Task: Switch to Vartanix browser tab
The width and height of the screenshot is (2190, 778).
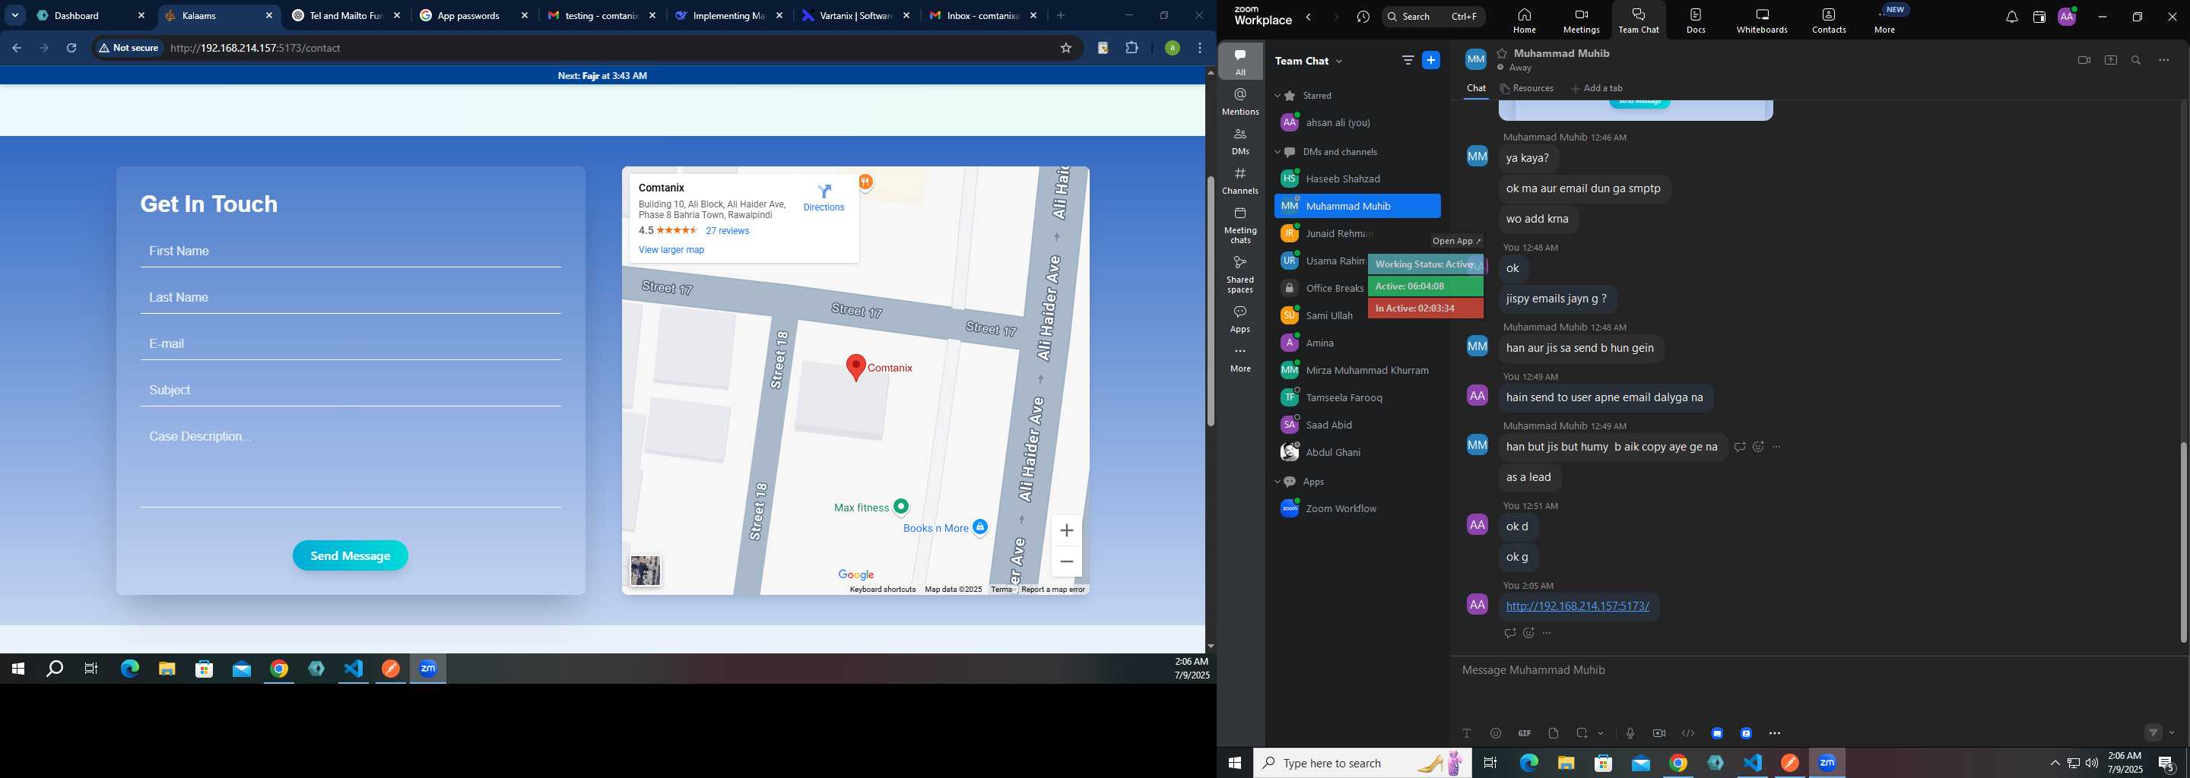Action: click(x=856, y=15)
